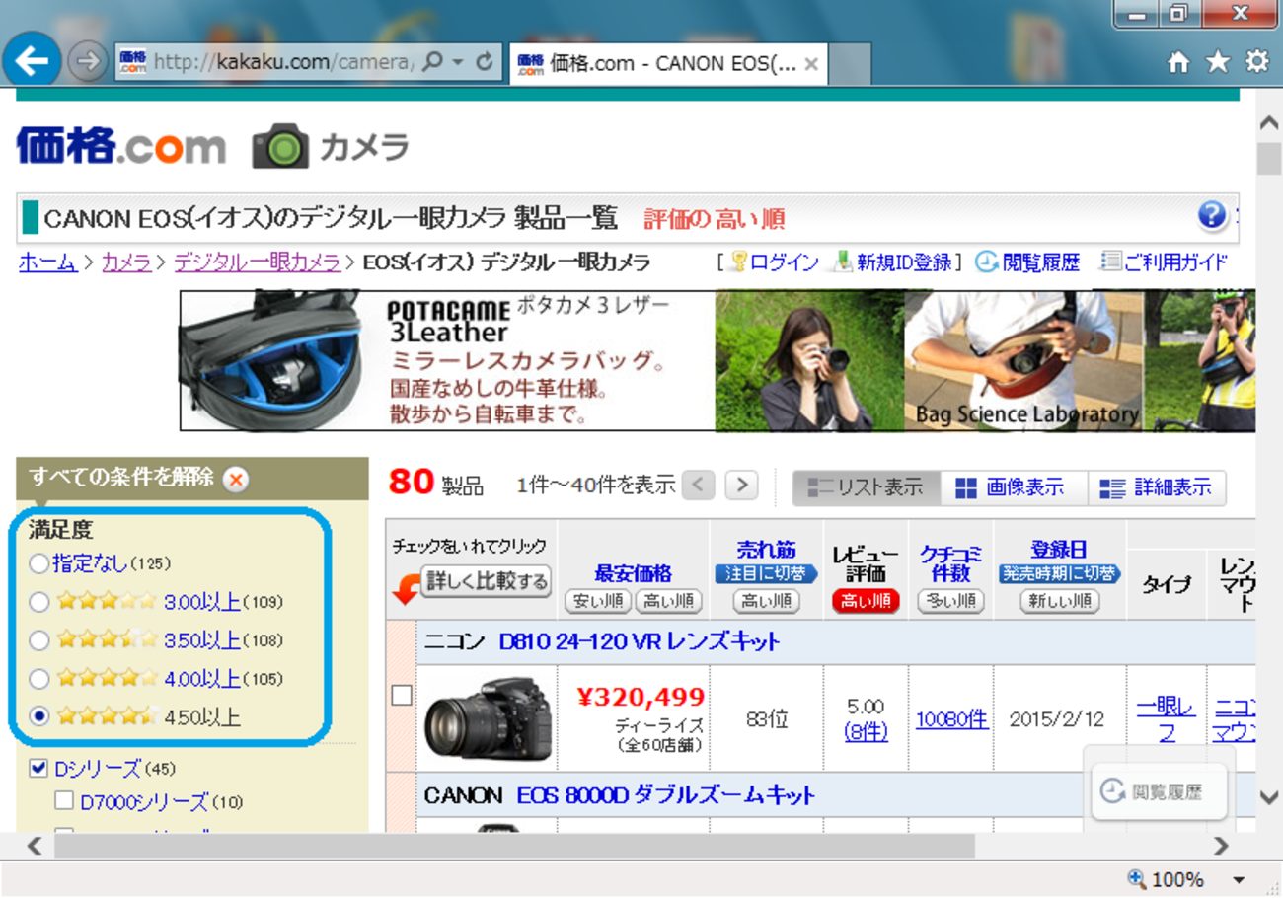Go to next results page arrow
The height and width of the screenshot is (898, 1283).
[741, 486]
